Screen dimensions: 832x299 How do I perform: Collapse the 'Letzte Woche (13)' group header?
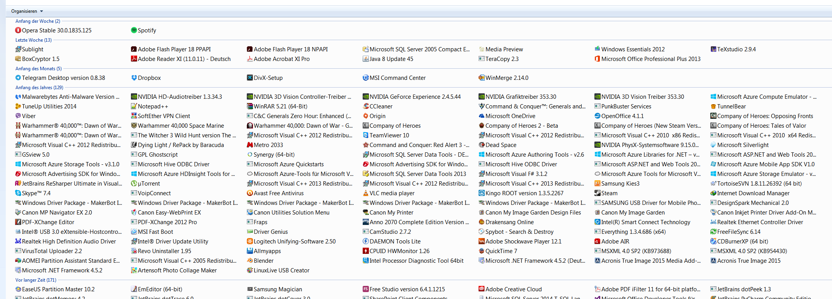point(34,40)
